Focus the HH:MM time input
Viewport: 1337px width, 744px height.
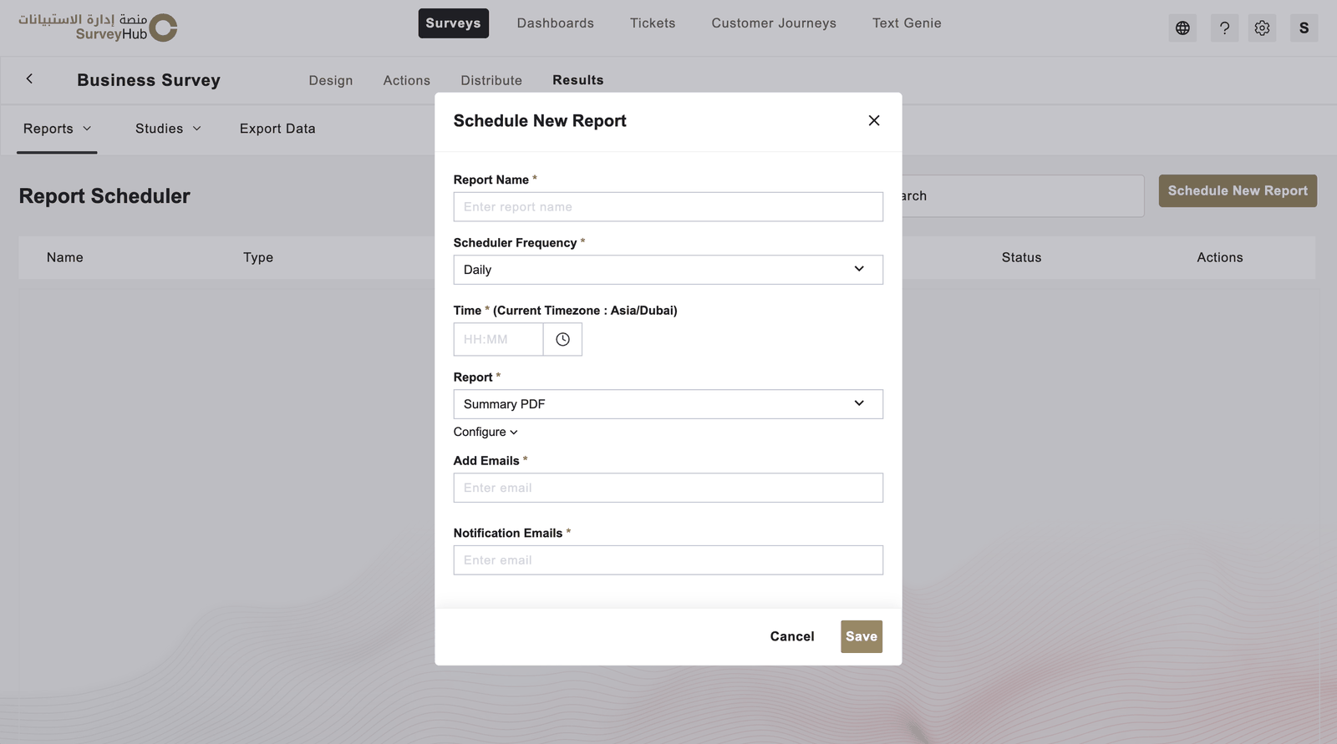pos(498,340)
